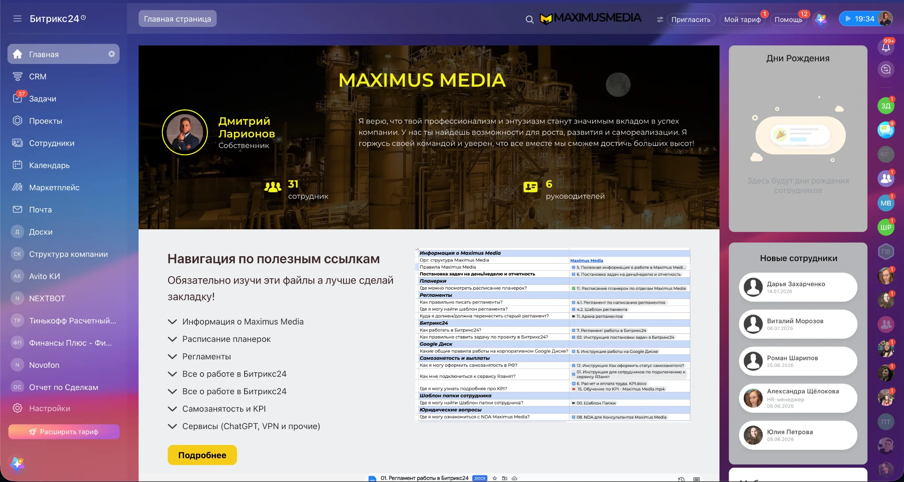This screenshot has height=482, width=904.
Task: Star the 01. Регламент работы document
Action: (495, 478)
